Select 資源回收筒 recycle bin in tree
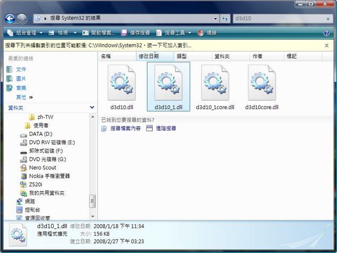The height and width of the screenshot is (253, 337). (33, 218)
